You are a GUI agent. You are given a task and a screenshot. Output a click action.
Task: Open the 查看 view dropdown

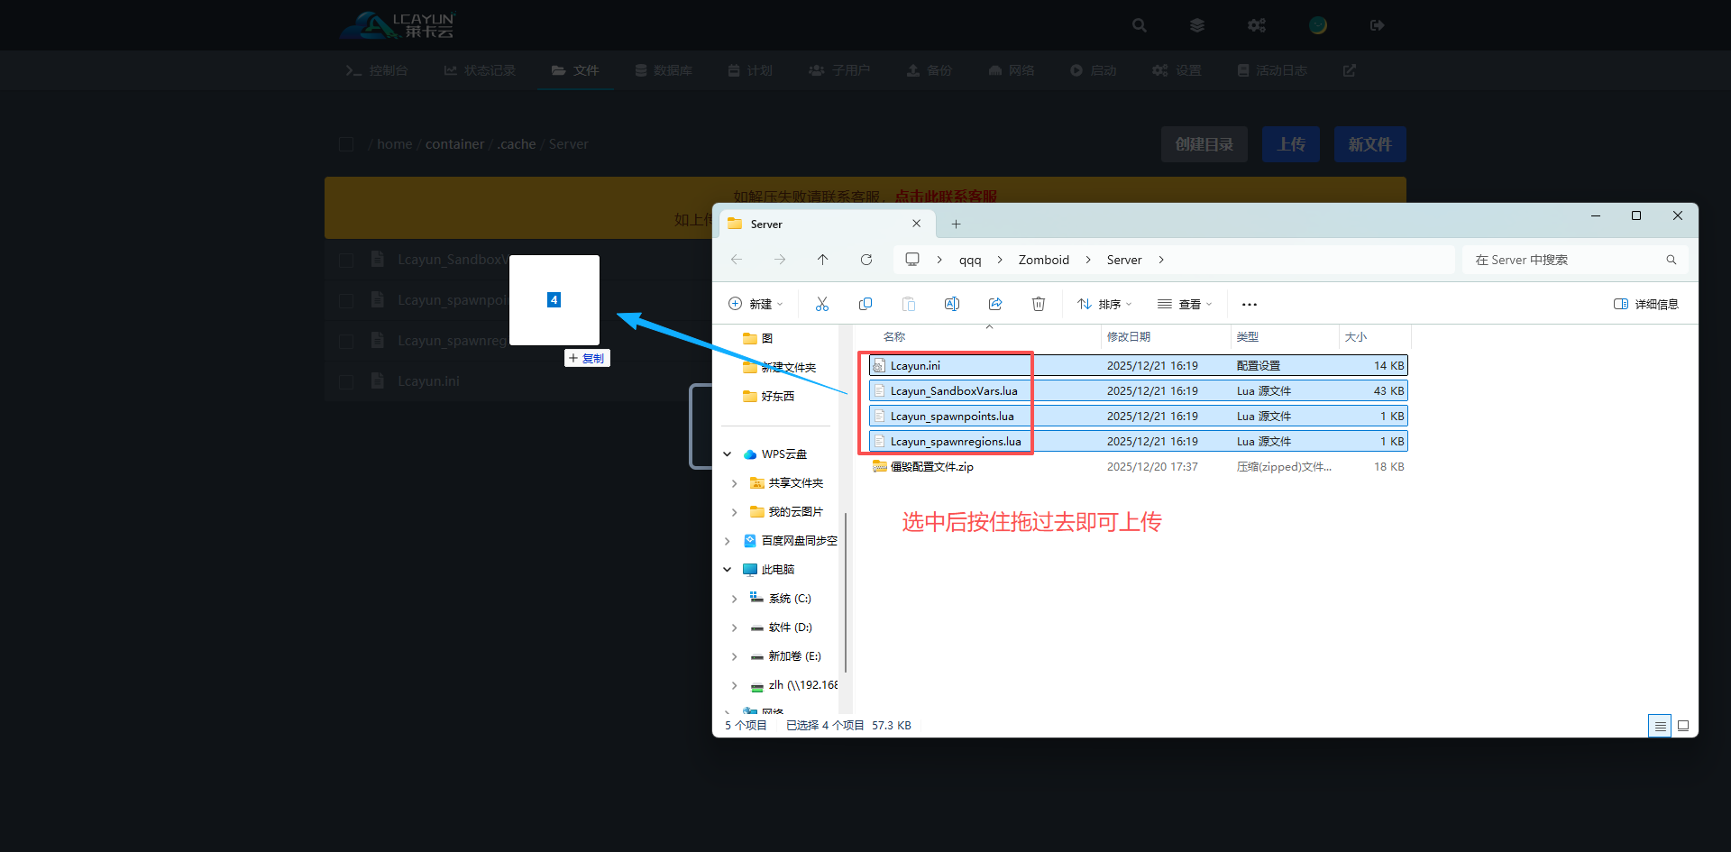(x=1186, y=305)
